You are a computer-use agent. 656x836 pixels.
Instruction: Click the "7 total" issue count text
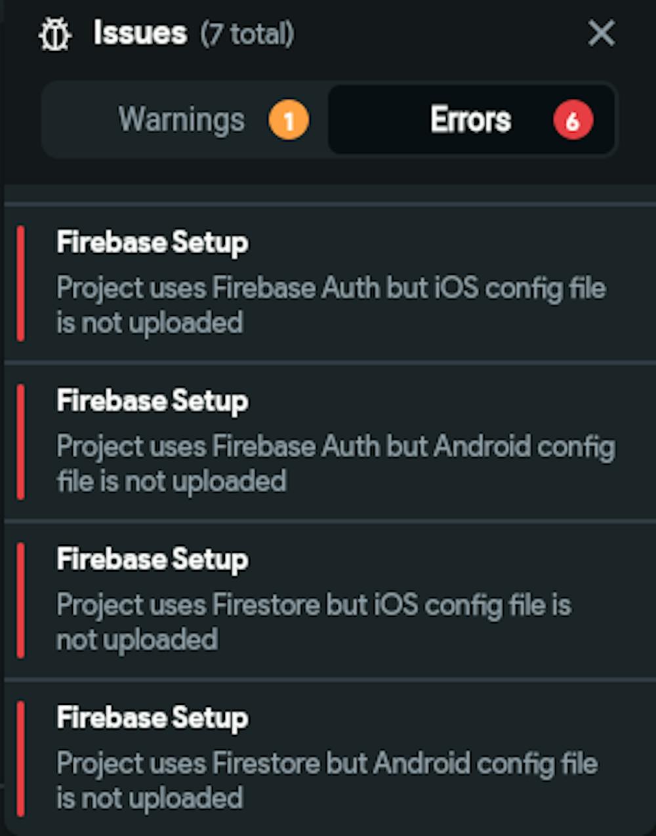click(x=247, y=33)
